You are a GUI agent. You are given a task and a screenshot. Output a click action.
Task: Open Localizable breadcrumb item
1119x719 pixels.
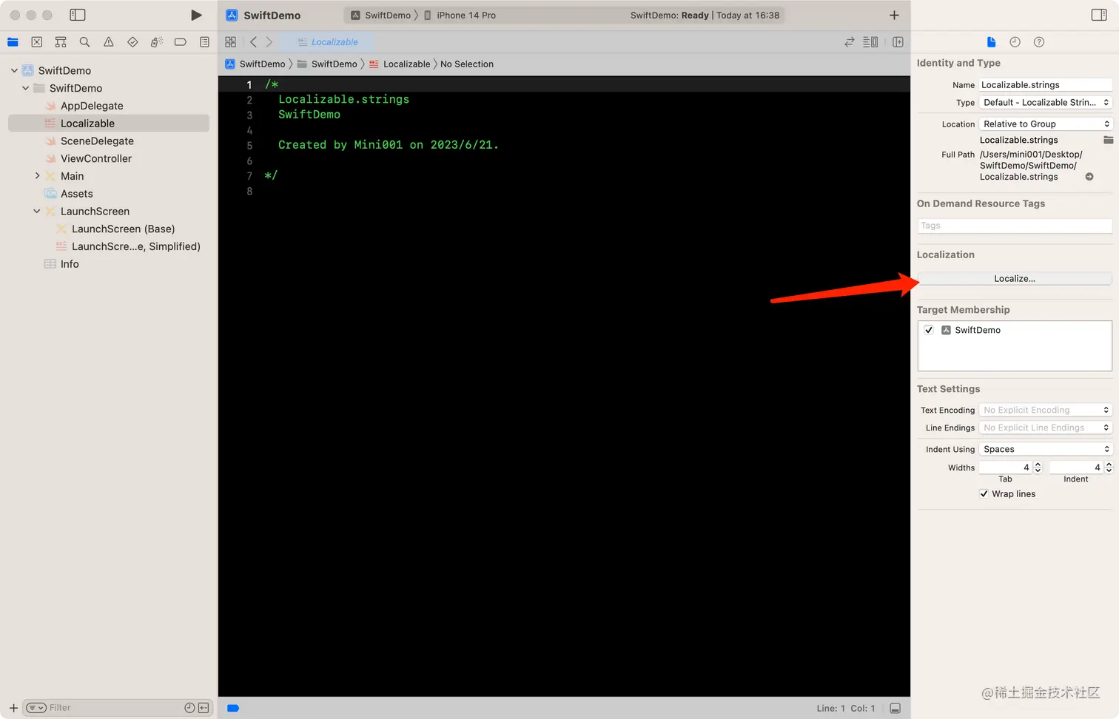pos(400,64)
